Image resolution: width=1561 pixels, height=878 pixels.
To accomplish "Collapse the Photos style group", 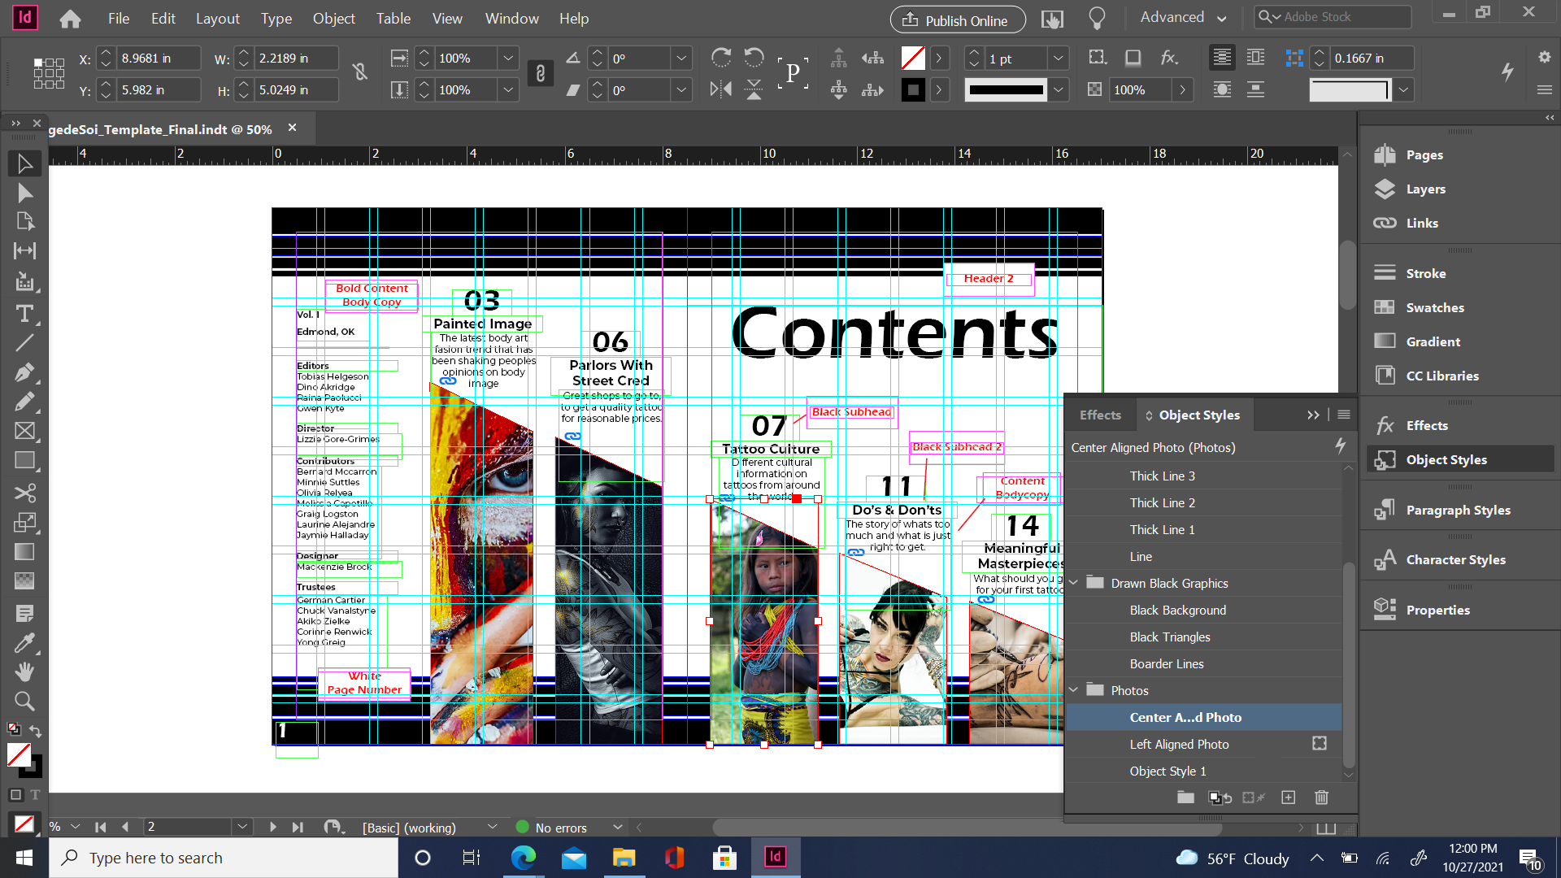I will point(1073,690).
